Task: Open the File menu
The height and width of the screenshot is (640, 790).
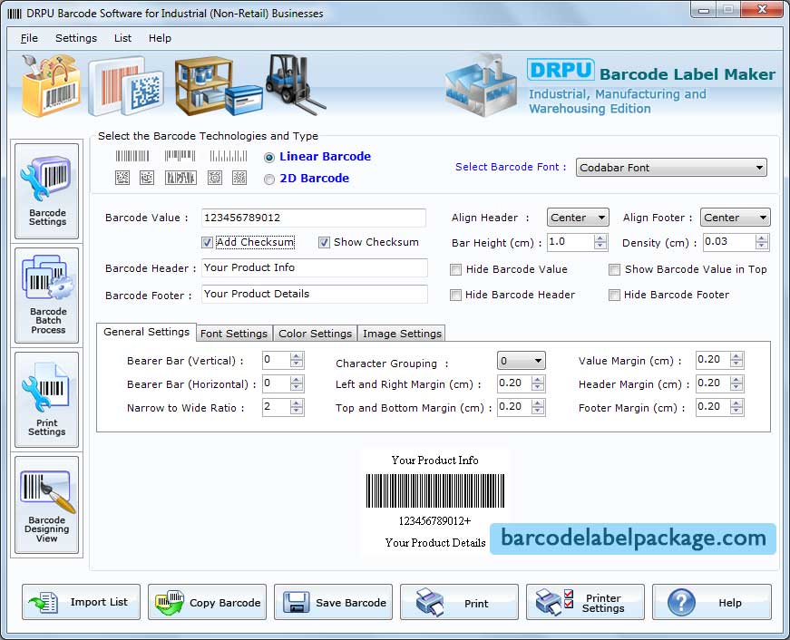Action: pyautogui.click(x=29, y=38)
